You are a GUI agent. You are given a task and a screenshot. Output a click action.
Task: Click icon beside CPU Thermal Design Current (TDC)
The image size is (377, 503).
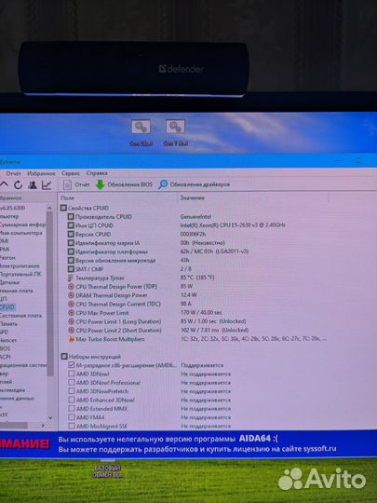tap(71, 304)
